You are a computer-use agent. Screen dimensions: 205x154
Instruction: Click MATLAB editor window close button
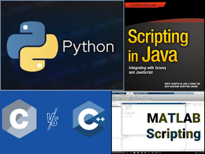click(185, 104)
